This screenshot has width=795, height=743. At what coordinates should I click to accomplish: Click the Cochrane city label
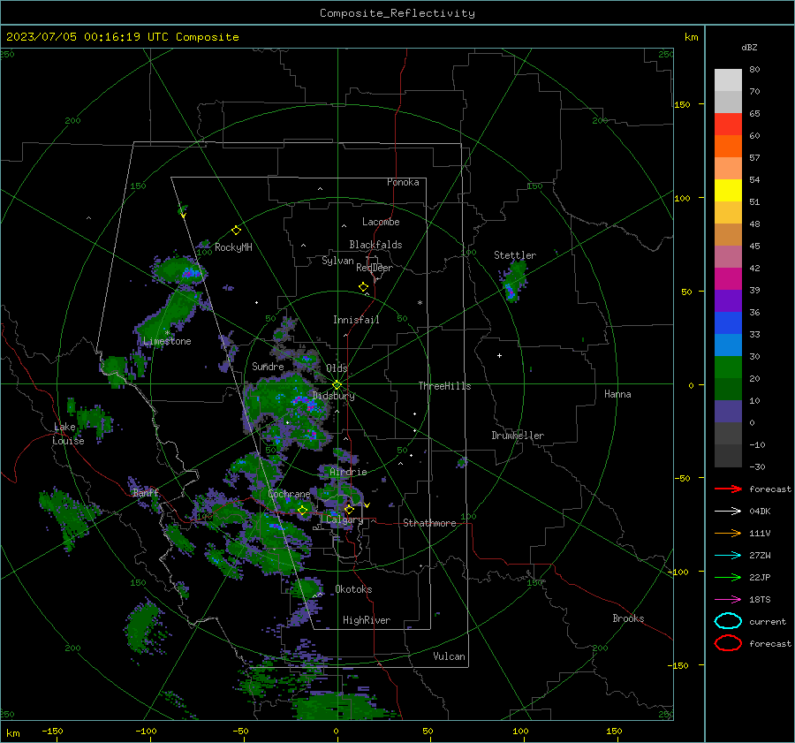click(x=289, y=494)
